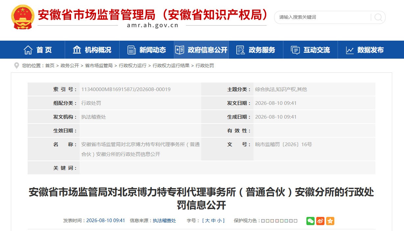Viewport: 404px width, 231px height.
Task: Click the 生效日期 label cell
Action: click(54, 130)
